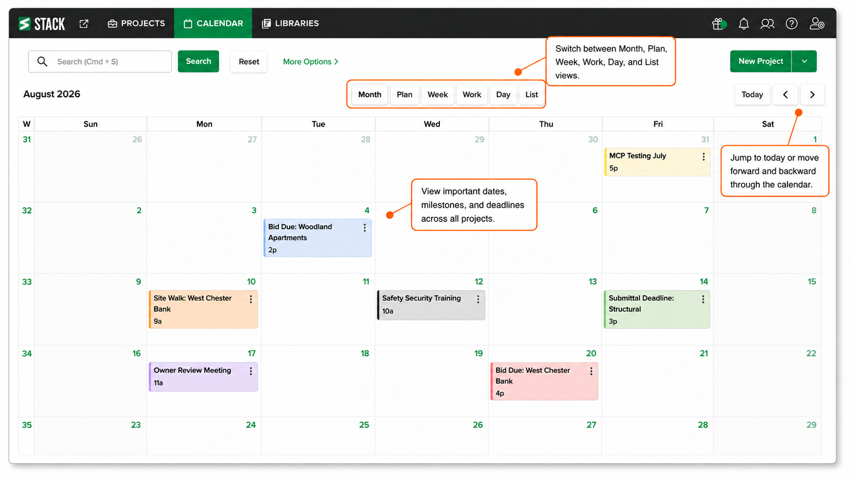Select day 22 in the calendar
This screenshot has height=479, width=852.
[811, 354]
